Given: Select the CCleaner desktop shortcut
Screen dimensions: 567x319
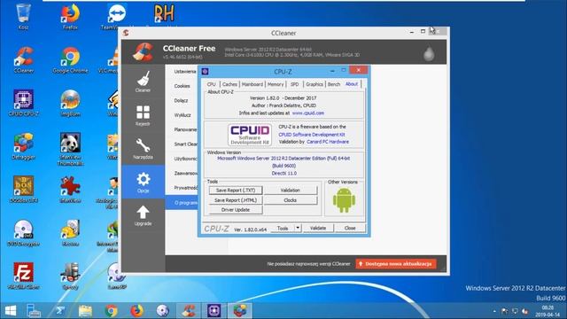Looking at the screenshot, I should point(24,59).
